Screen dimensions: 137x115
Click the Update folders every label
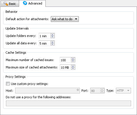click(21, 36)
